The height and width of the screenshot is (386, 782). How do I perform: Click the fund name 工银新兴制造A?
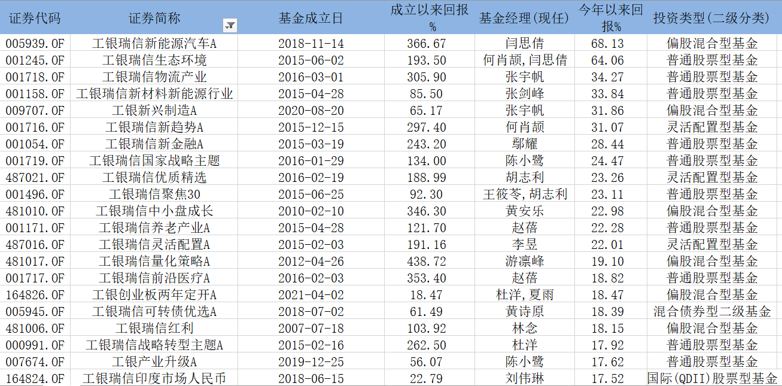[154, 111]
